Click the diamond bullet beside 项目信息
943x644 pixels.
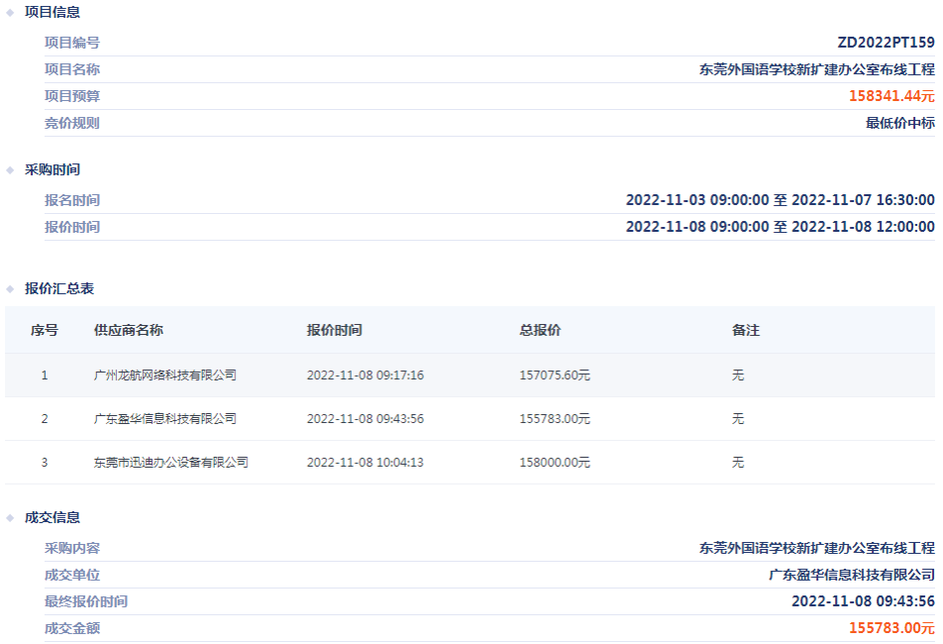click(x=10, y=13)
